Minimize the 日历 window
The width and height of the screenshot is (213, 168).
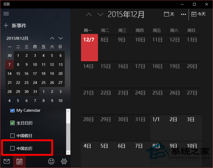tap(182, 4)
